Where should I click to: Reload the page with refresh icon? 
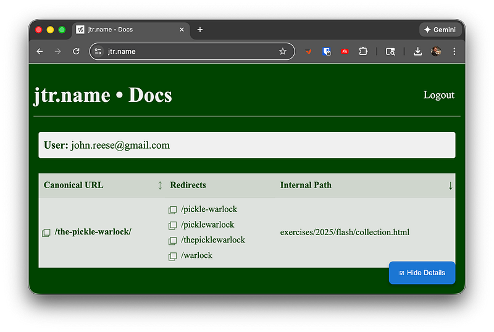(x=76, y=52)
